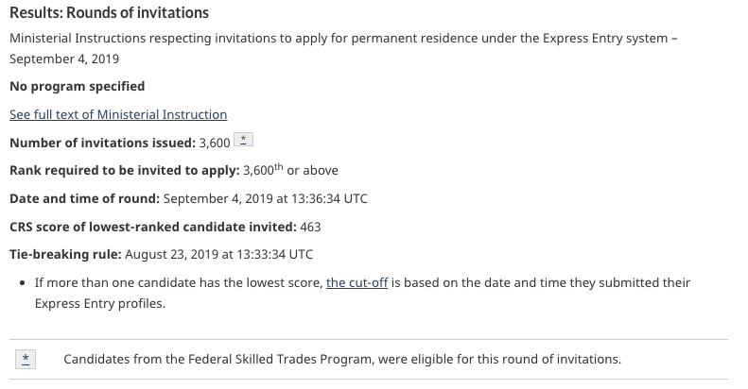This screenshot has height=389, width=748.
Task: Click the 'Rank required to be invited to apply:' label
Action: 125,171
